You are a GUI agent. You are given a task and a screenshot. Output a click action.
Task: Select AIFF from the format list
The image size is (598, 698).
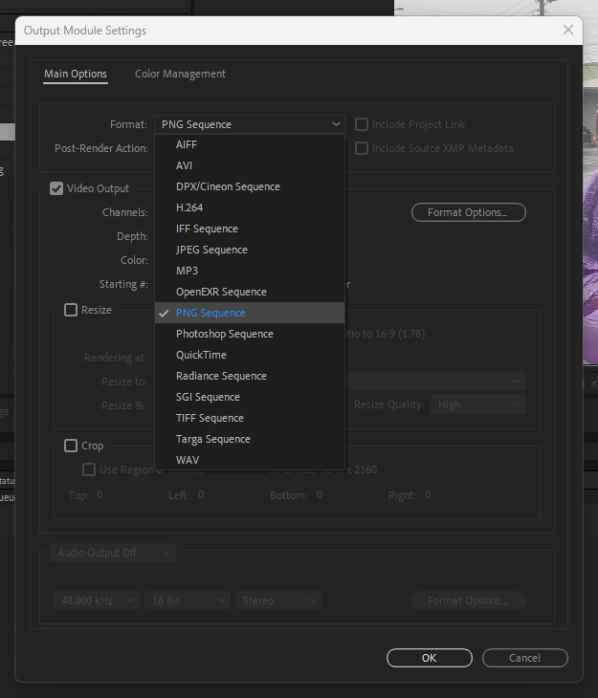pos(187,144)
